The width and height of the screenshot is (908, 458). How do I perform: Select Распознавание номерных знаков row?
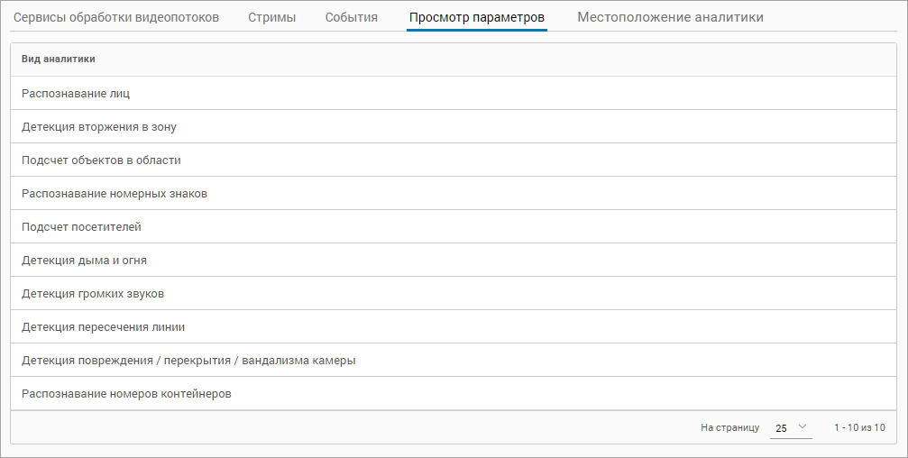[x=115, y=194]
